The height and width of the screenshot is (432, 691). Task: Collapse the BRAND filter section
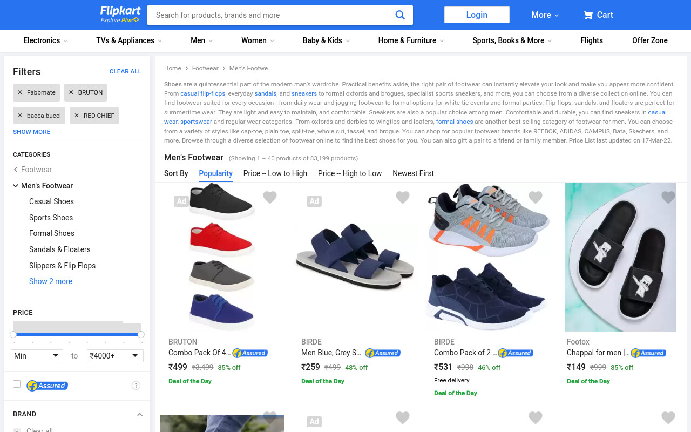click(140, 414)
